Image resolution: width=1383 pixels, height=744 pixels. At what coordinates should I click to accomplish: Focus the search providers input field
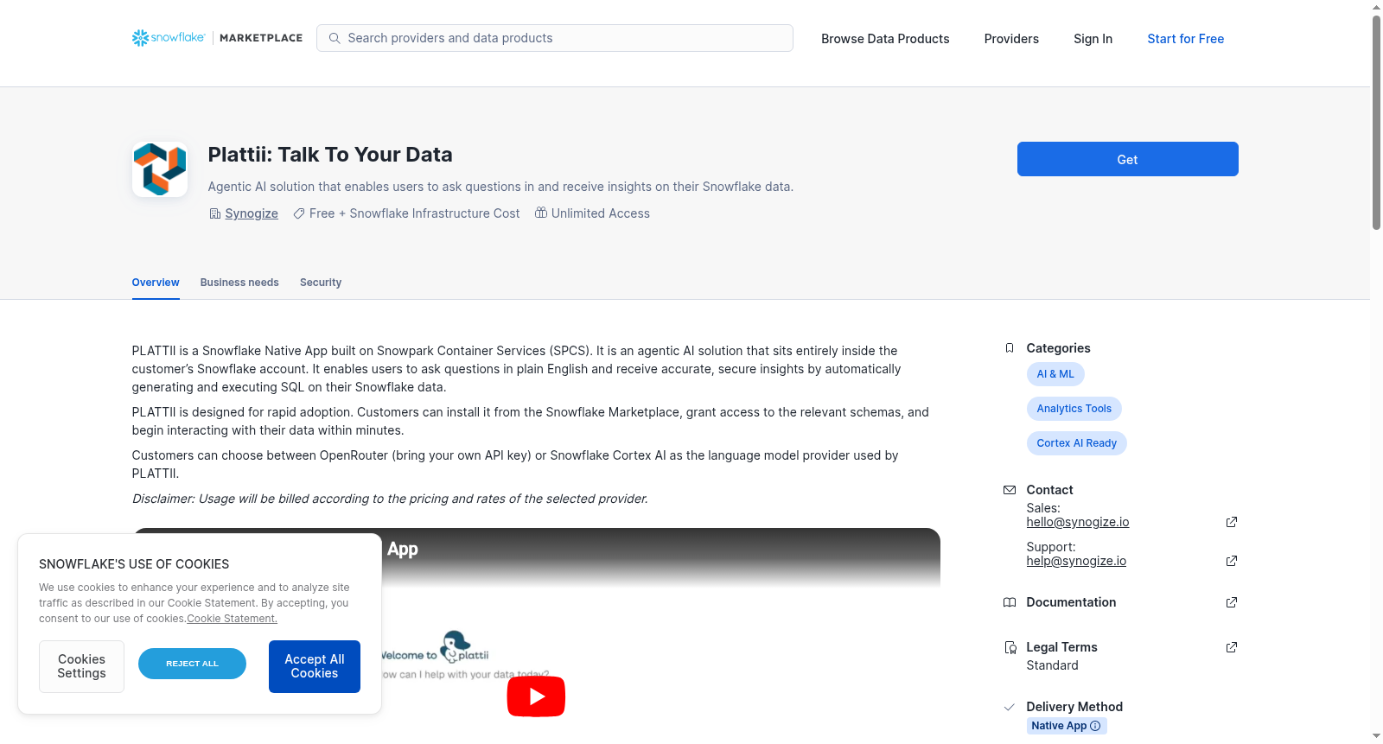coord(555,38)
